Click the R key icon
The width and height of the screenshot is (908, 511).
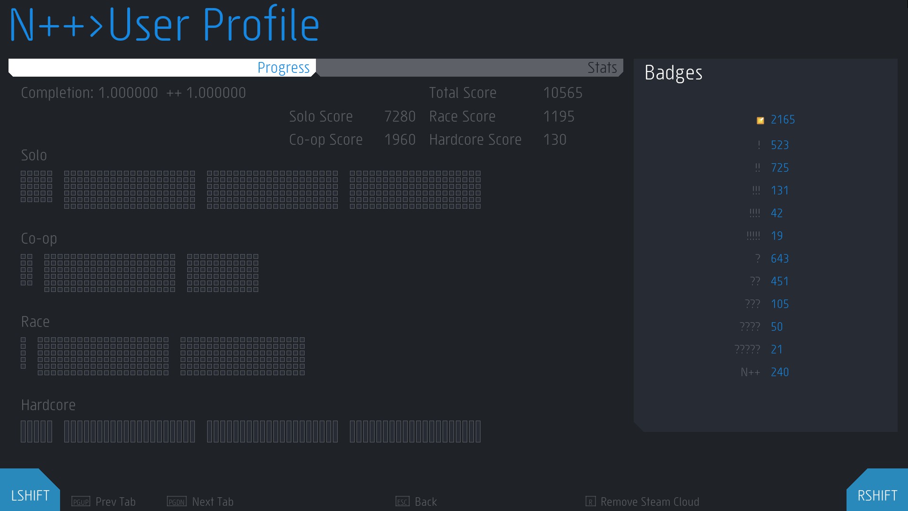click(x=590, y=502)
